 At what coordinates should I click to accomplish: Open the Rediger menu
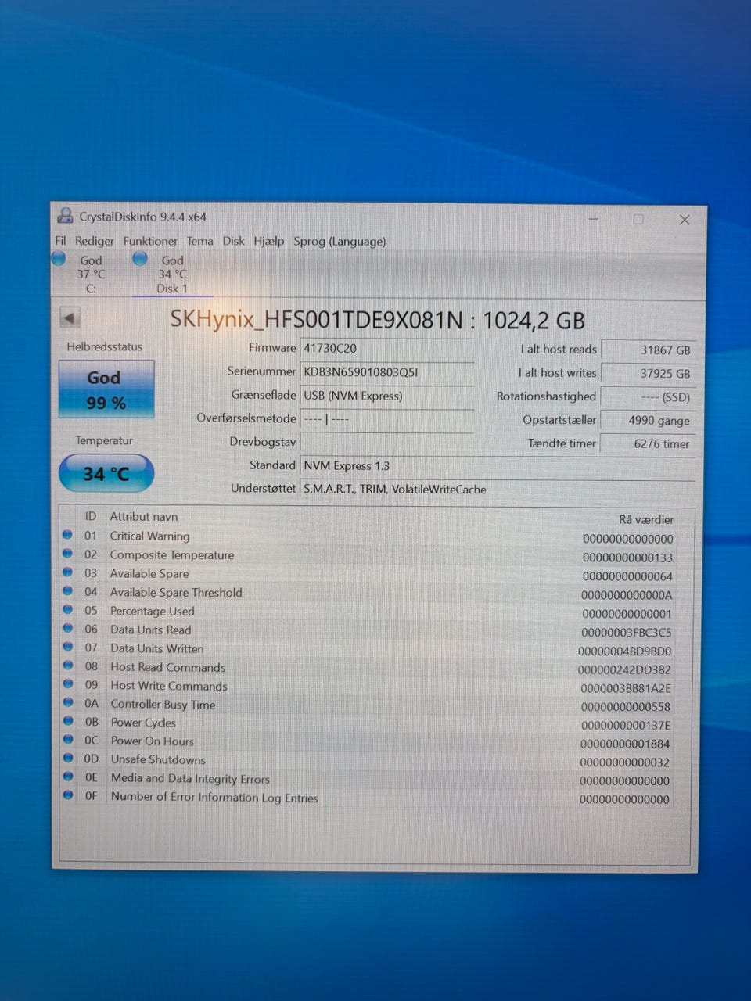click(94, 241)
